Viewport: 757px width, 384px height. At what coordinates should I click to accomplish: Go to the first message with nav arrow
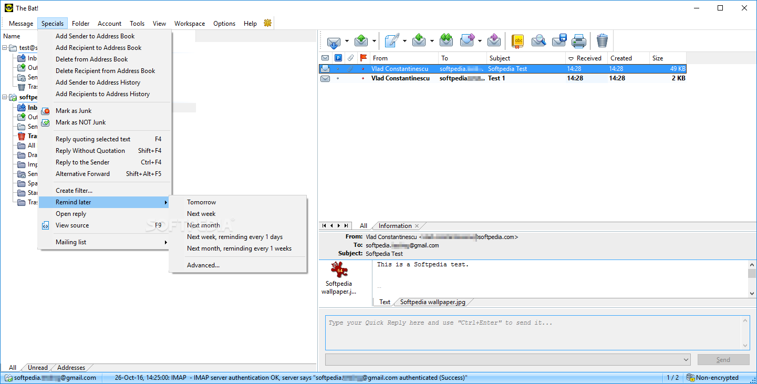(x=324, y=226)
